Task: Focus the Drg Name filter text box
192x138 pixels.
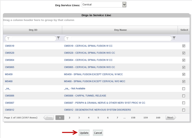Action: (118, 39)
